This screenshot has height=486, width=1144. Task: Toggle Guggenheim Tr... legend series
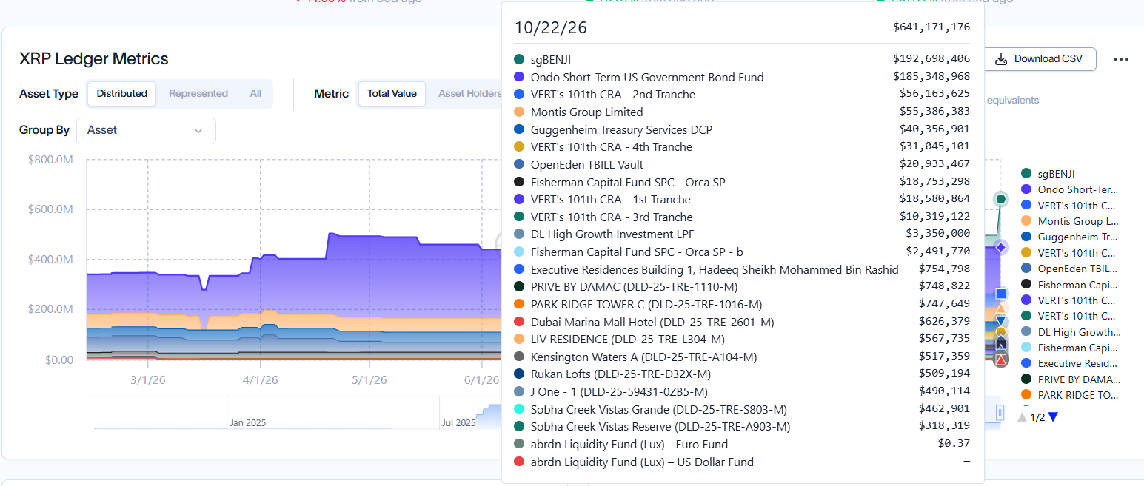click(x=1070, y=237)
